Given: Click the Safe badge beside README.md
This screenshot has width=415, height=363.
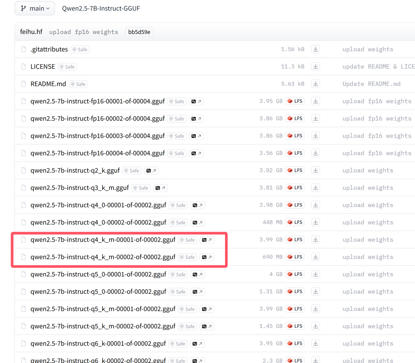Looking at the screenshot, I should click(78, 84).
